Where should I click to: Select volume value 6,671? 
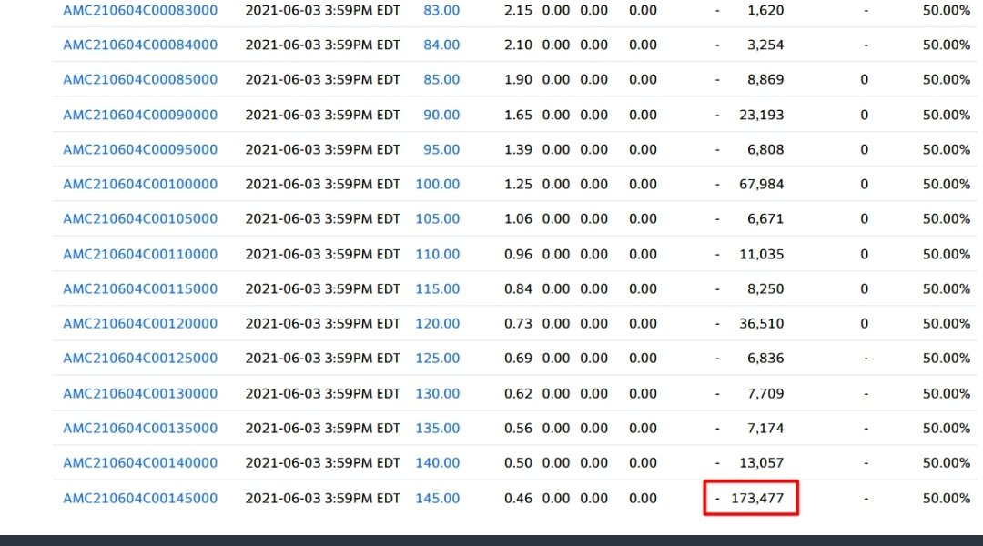pyautogui.click(x=765, y=218)
